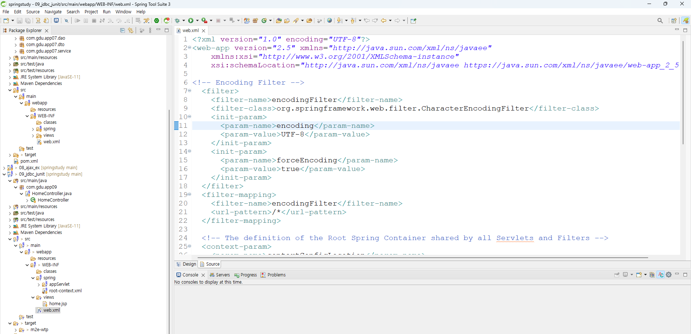Collapse all nodes using Package Explorer's Collapse All icon

[x=122, y=30]
